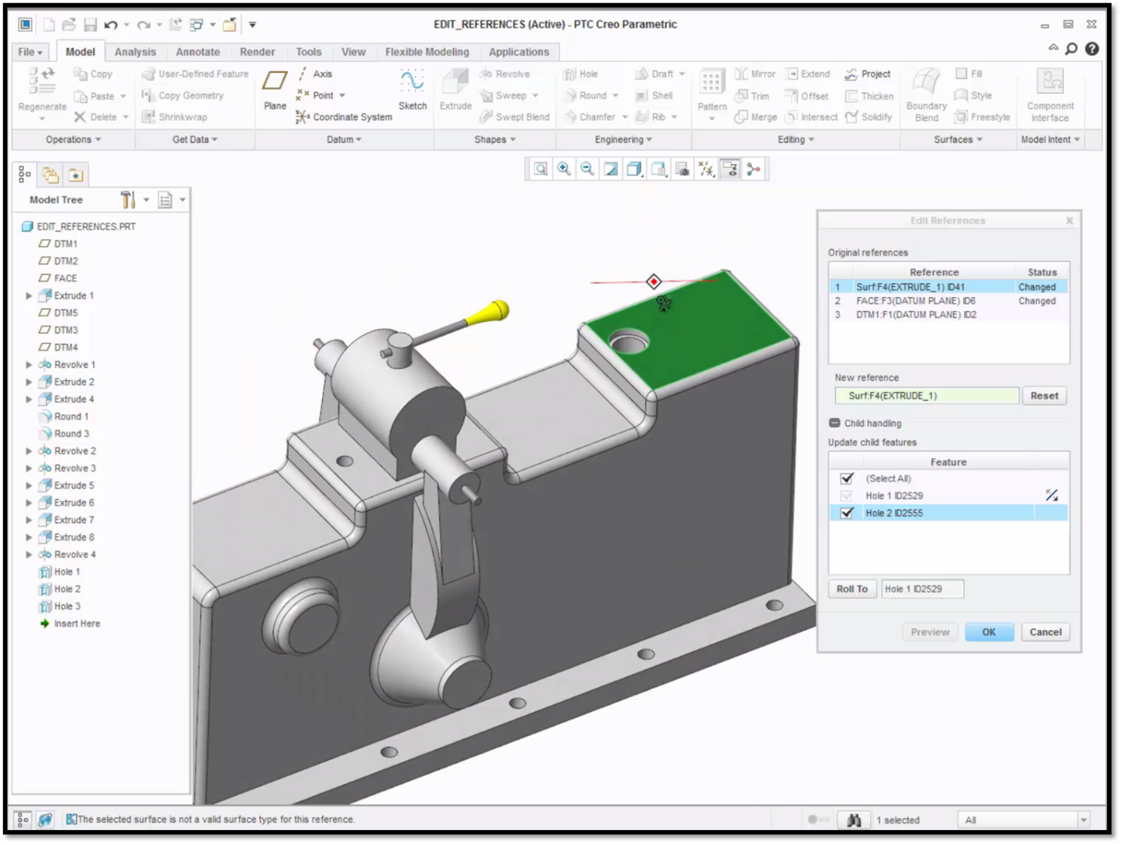Image resolution: width=1121 pixels, height=844 pixels.
Task: Select the Boundary Blend tool
Action: pos(926,95)
